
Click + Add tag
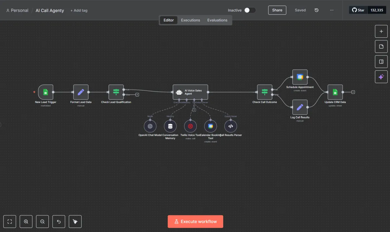tap(79, 10)
